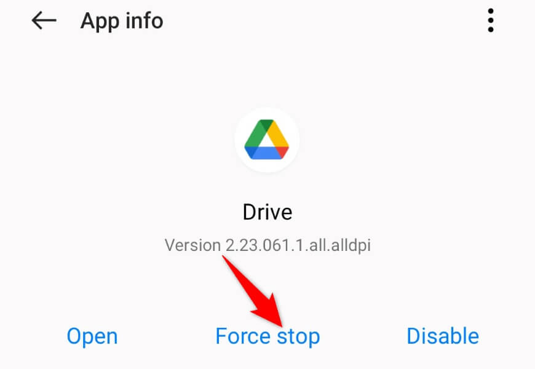Open the three-dot overflow menu
Image resolution: width=535 pixels, height=369 pixels.
click(491, 20)
